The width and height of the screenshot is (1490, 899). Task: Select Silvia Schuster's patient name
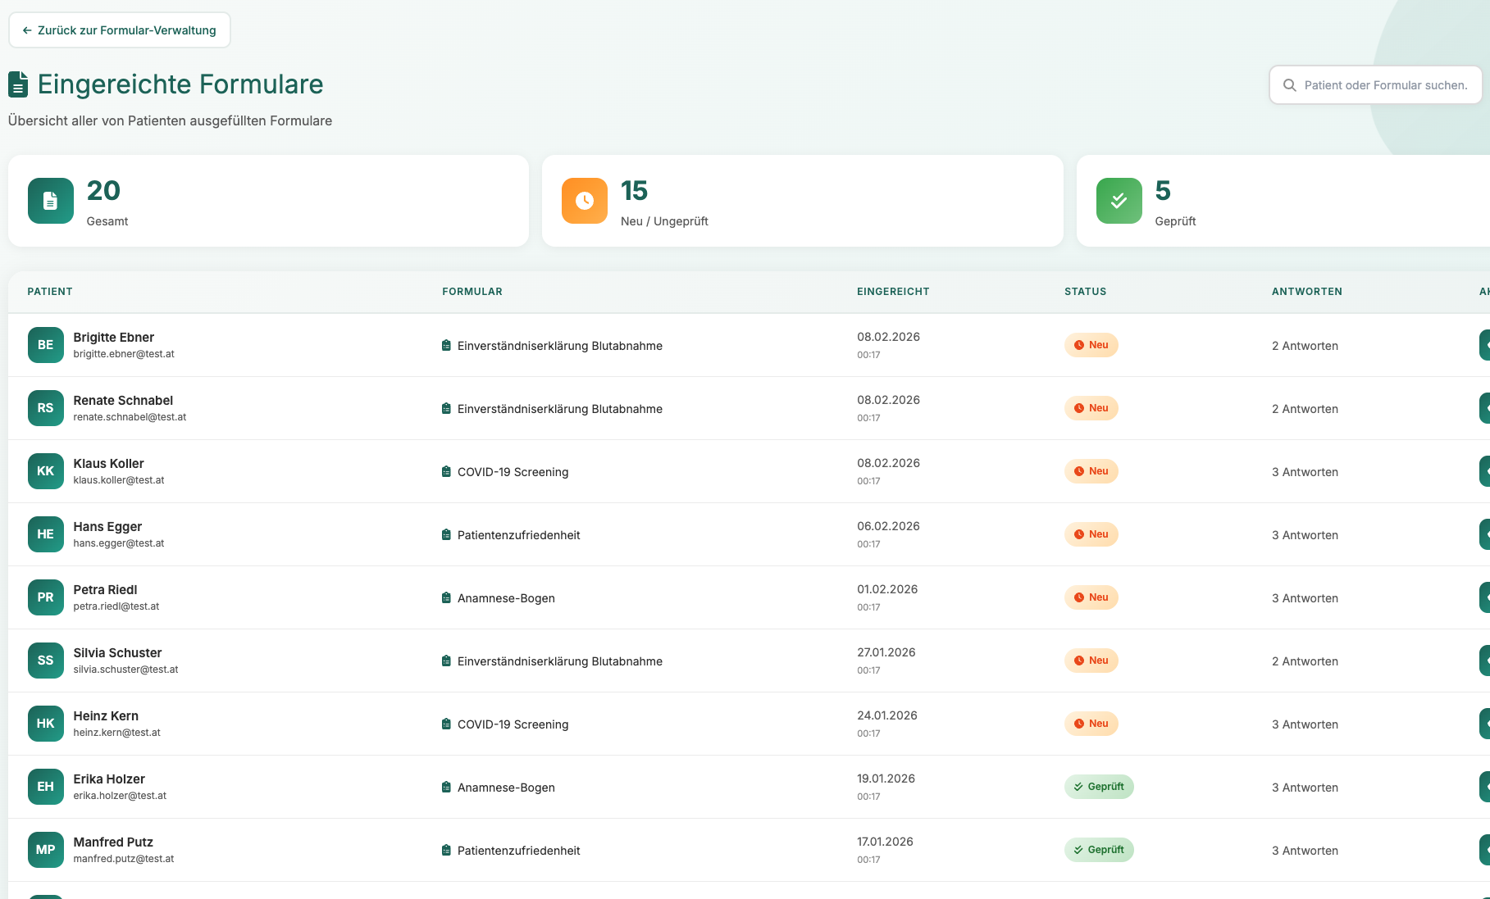pyautogui.click(x=117, y=653)
